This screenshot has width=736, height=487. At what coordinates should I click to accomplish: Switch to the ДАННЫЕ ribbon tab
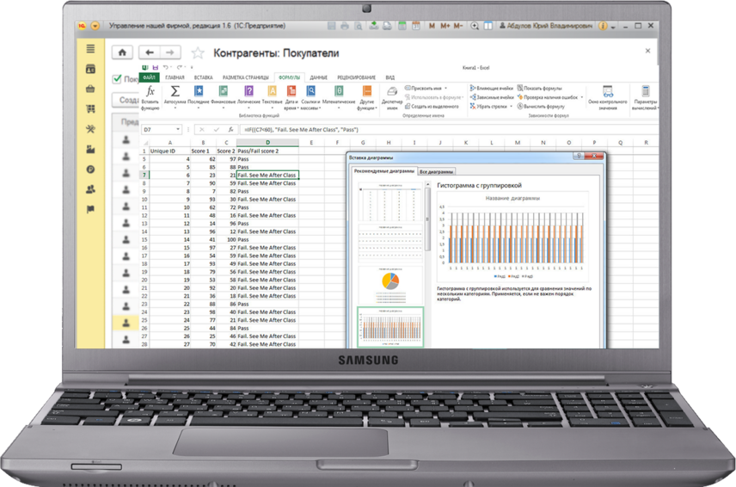319,77
